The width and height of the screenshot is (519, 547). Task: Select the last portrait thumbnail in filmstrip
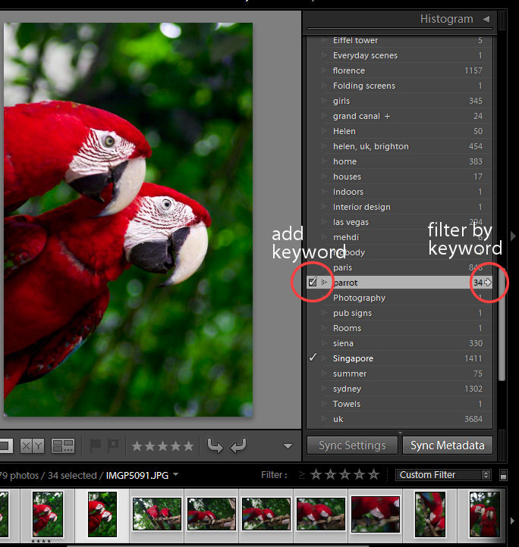tap(485, 514)
